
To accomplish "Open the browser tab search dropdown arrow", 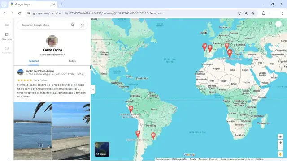I will 4,4.
